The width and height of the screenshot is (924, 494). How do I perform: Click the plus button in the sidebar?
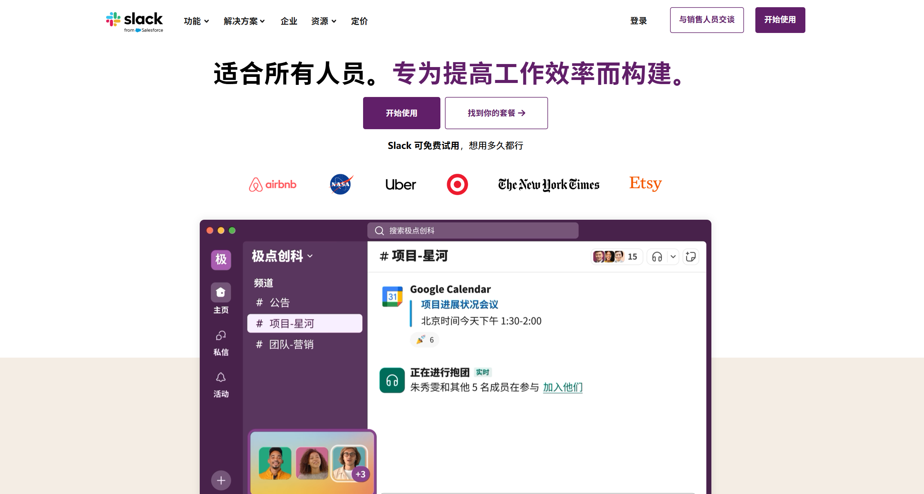(x=221, y=480)
